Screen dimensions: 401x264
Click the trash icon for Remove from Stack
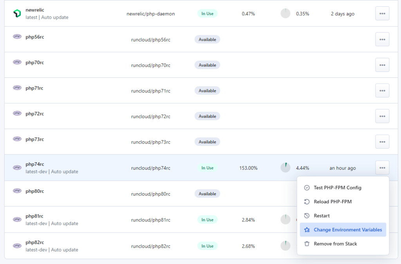(x=307, y=244)
